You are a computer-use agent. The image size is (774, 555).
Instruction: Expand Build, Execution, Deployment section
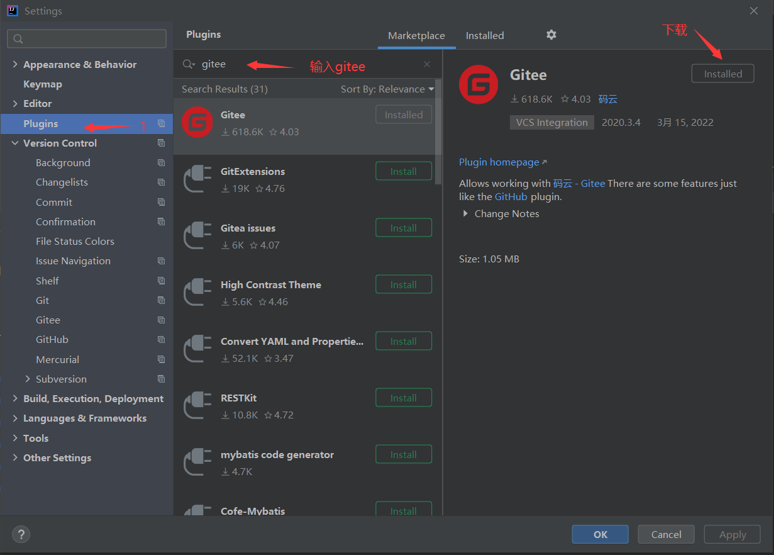pos(15,398)
